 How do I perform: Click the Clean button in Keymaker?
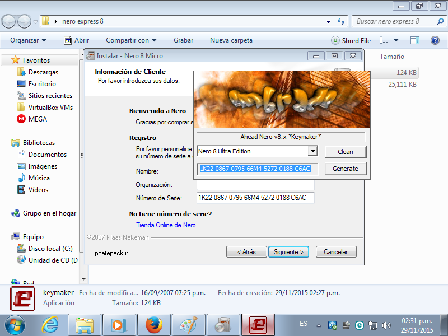pyautogui.click(x=346, y=152)
